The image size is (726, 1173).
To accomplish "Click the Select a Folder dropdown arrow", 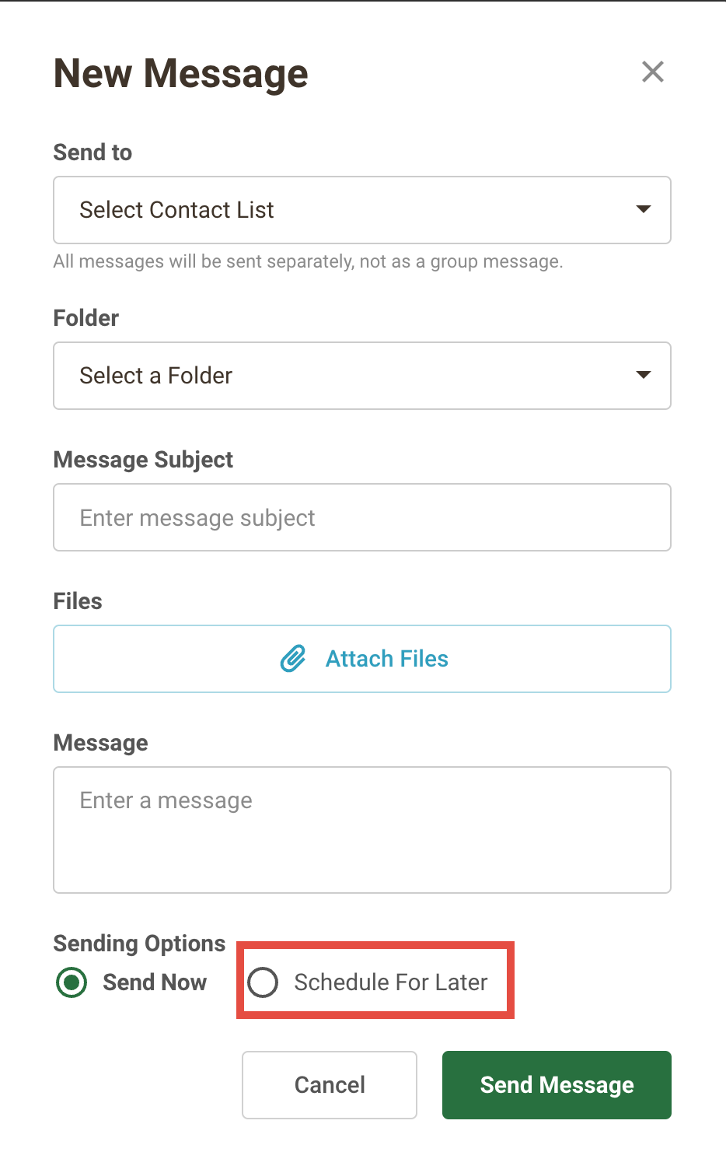I will [644, 375].
